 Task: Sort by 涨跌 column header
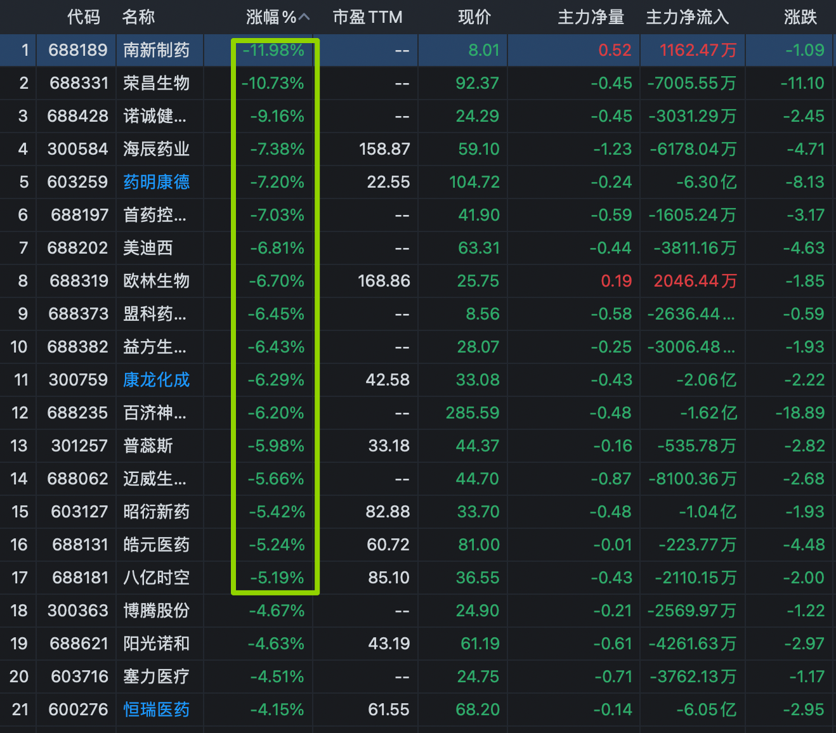click(x=800, y=17)
